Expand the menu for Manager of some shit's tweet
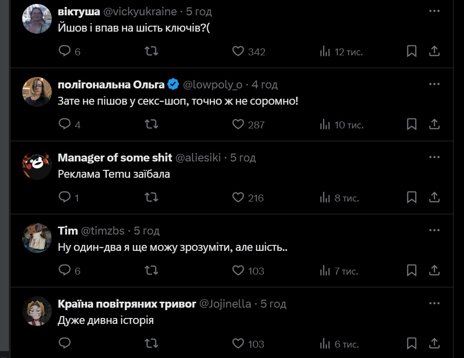 434,158
